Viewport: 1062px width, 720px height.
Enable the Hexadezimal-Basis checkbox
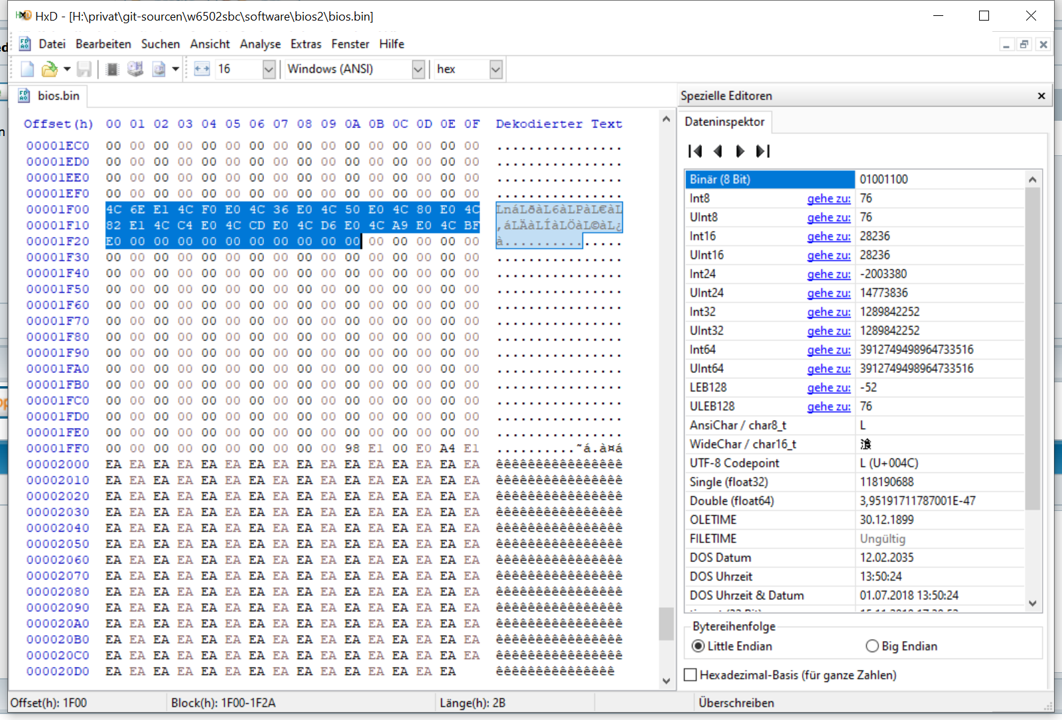click(x=691, y=675)
